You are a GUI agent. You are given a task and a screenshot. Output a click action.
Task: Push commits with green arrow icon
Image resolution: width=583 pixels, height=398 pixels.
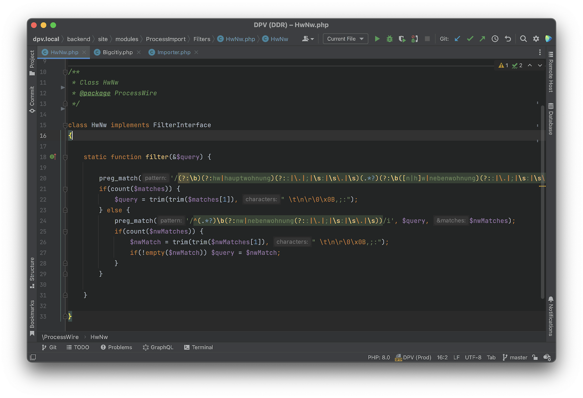point(482,39)
